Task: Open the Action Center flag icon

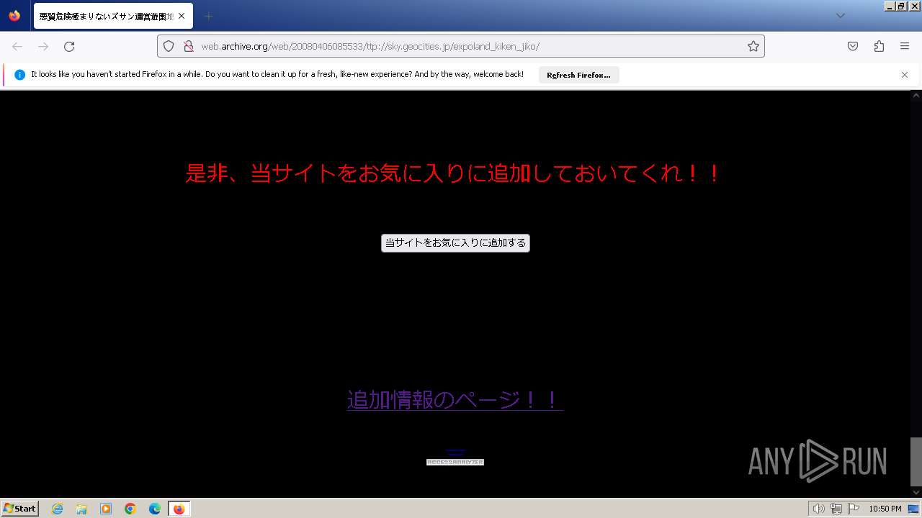Action: click(854, 509)
